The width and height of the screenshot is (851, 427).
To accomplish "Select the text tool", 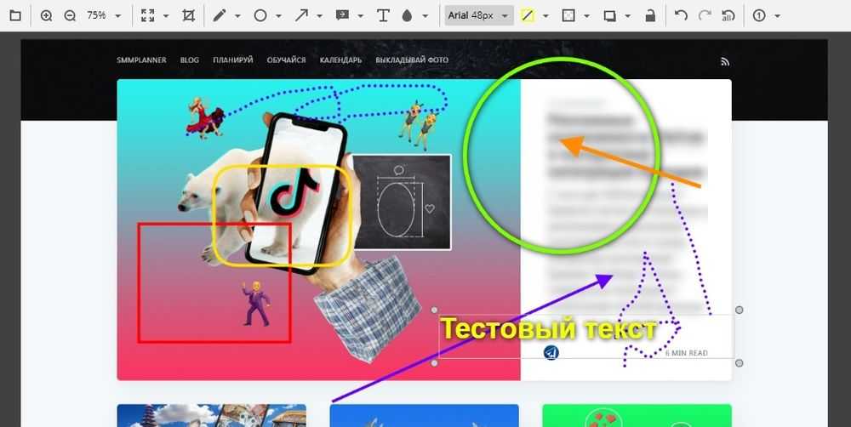I will (x=383, y=15).
